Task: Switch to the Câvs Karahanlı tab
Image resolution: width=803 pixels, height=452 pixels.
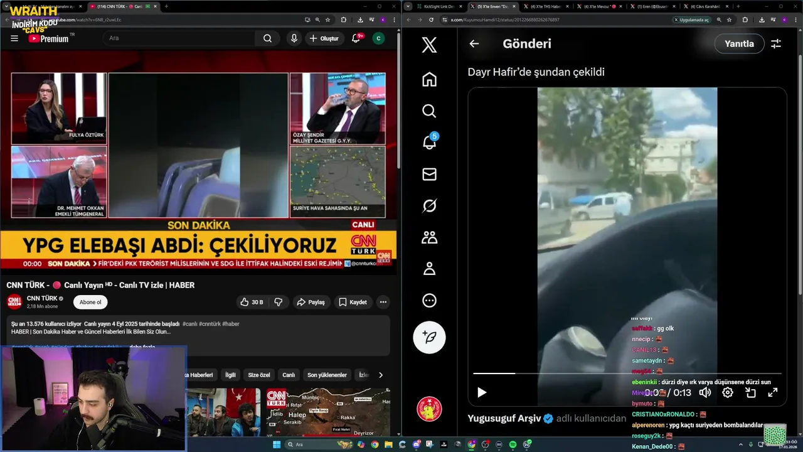Action: point(706,6)
